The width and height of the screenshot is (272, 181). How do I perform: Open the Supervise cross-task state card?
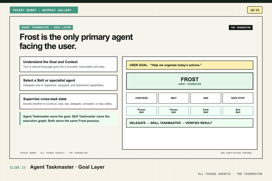point(69,101)
